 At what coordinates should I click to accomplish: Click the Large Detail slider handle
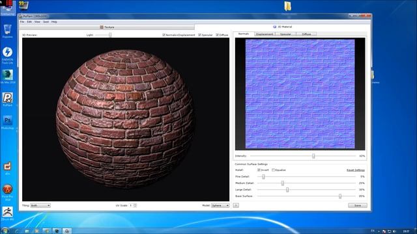point(287,190)
